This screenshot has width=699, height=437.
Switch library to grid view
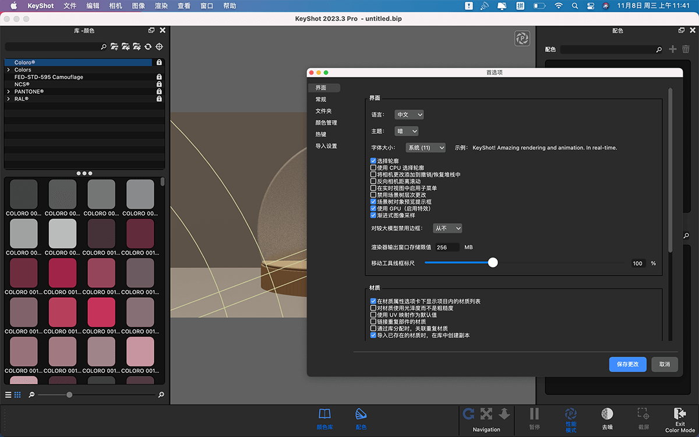[17, 394]
